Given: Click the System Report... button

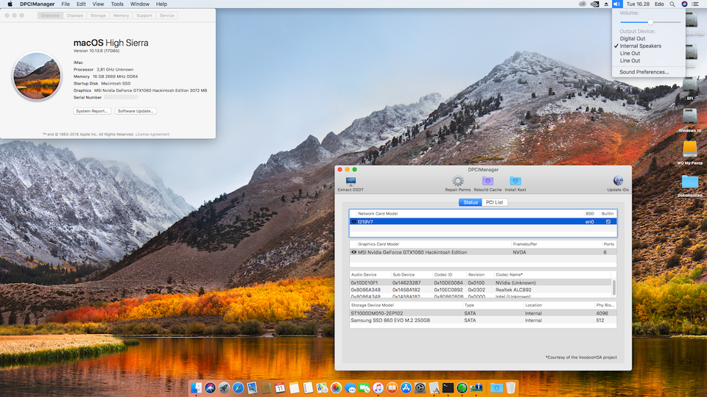Looking at the screenshot, I should [92, 111].
